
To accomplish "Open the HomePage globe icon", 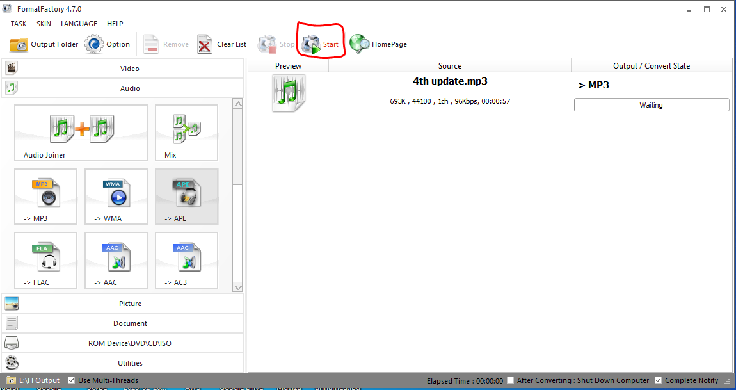I will [x=359, y=44].
